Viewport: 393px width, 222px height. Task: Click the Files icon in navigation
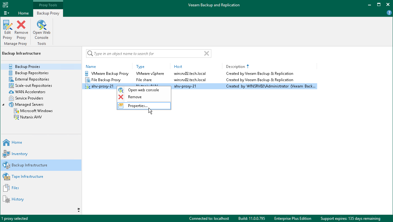point(6,188)
